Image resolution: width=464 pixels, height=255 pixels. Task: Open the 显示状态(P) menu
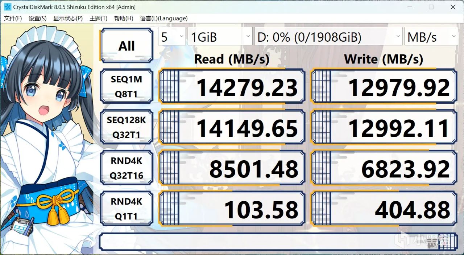click(68, 18)
